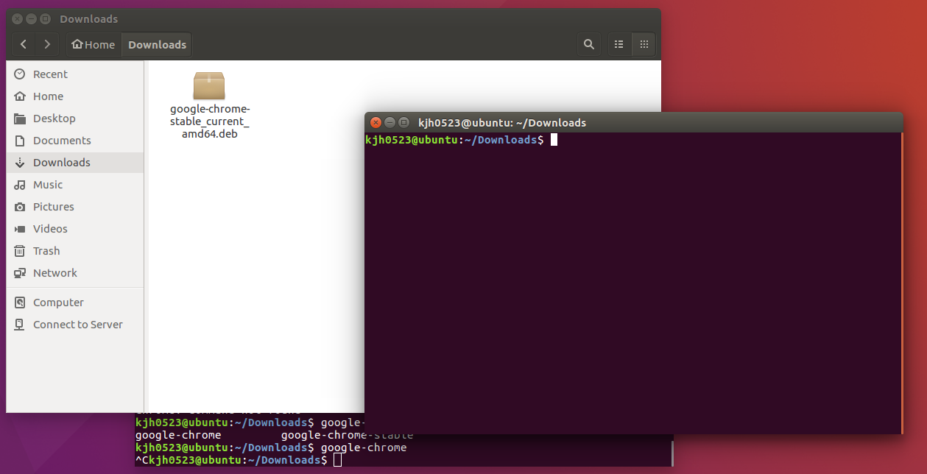927x474 pixels.
Task: Open Home in the sidebar
Action: click(75, 96)
